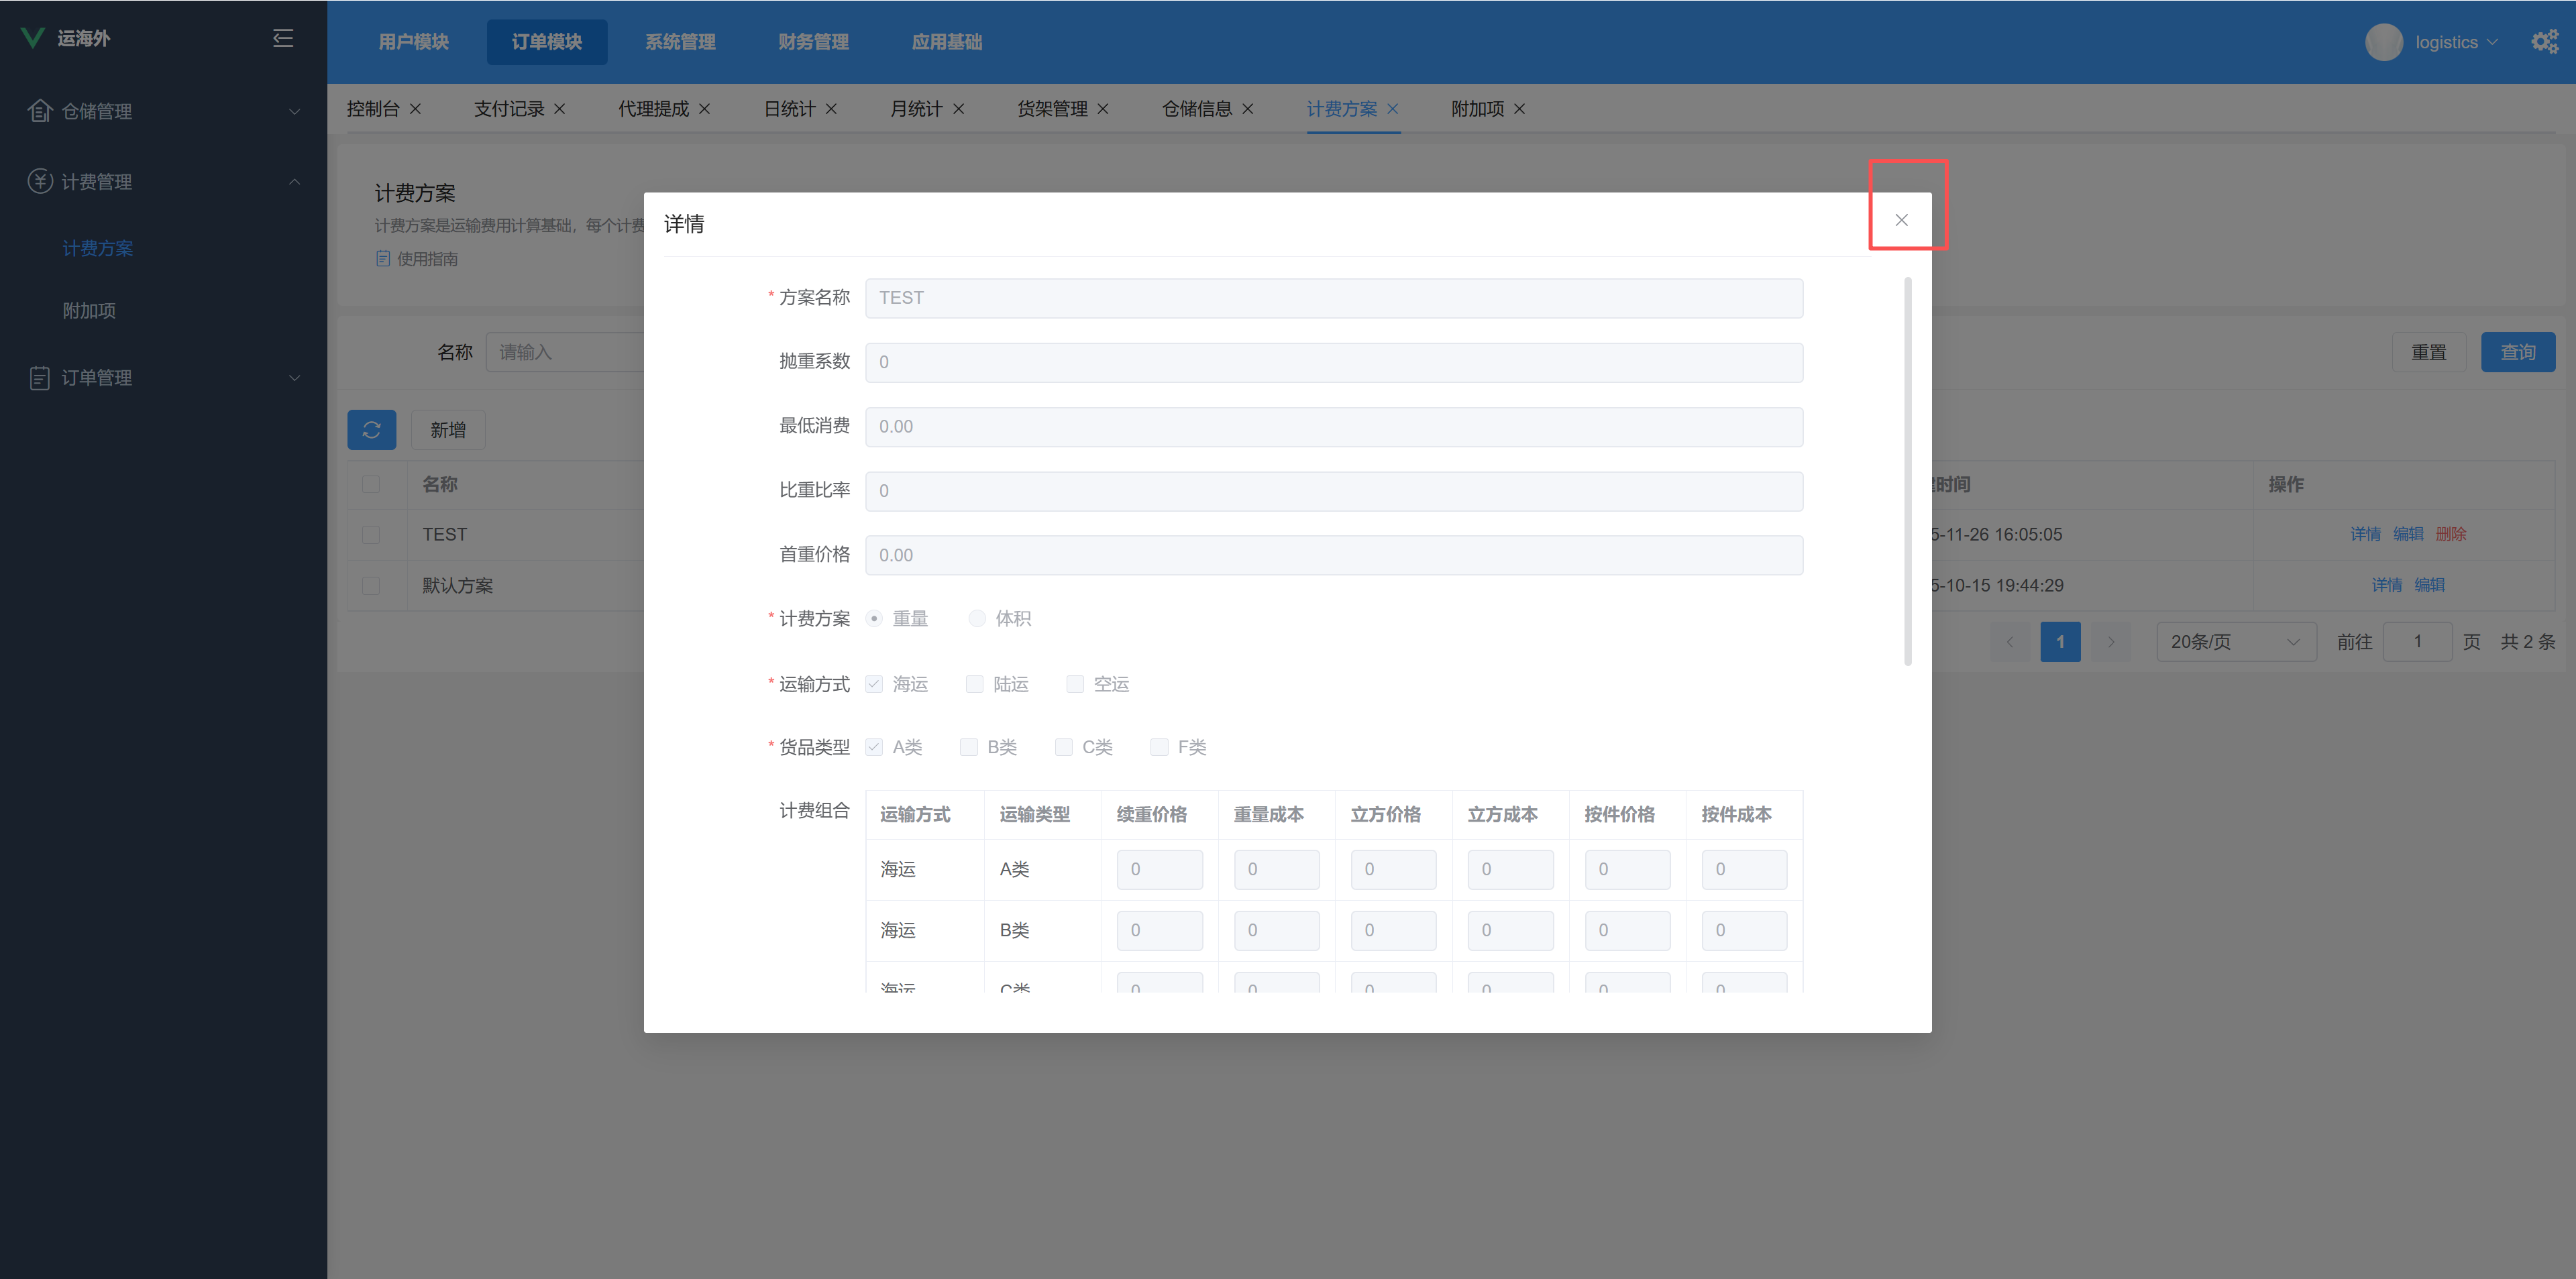Select the 体积 radio button
The height and width of the screenshot is (1279, 2576).
click(977, 619)
